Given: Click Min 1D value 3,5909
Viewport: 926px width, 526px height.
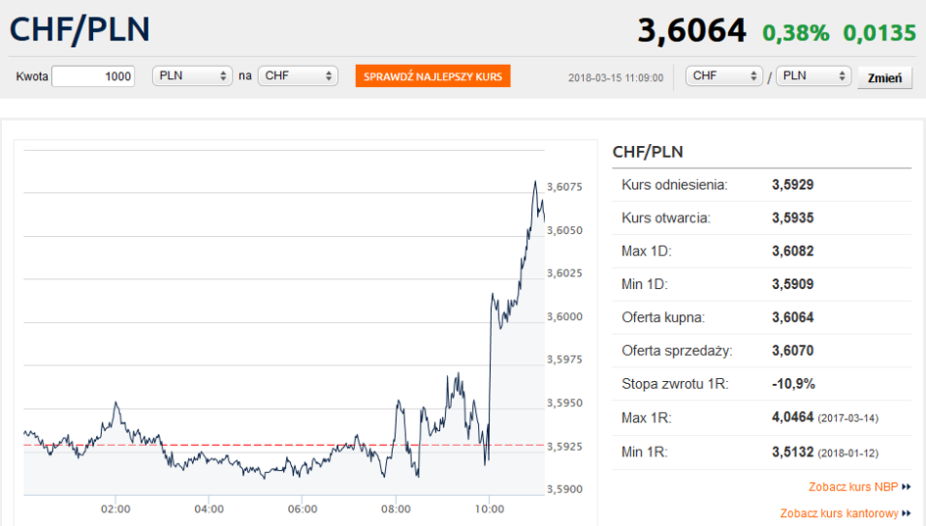Looking at the screenshot, I should pyautogui.click(x=793, y=284).
